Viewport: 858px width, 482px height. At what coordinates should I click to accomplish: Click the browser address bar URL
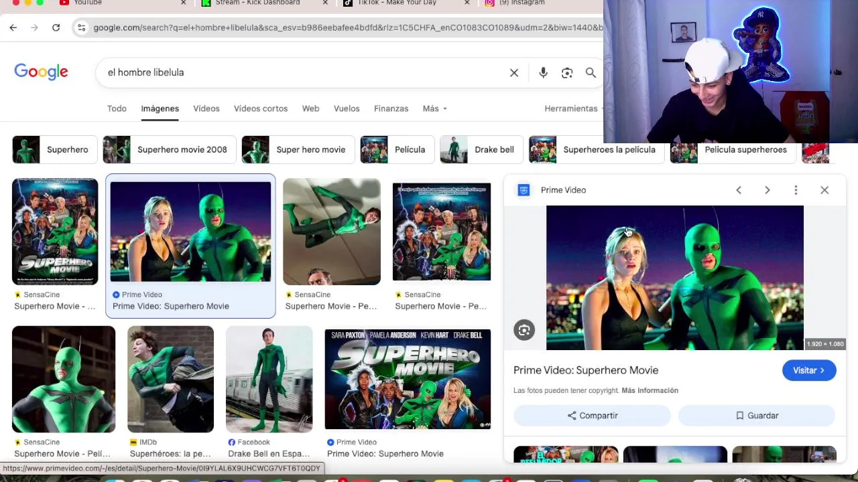347,27
